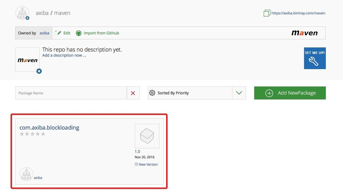
Task: Click the axiba avatar in package card
Action: click(26, 174)
